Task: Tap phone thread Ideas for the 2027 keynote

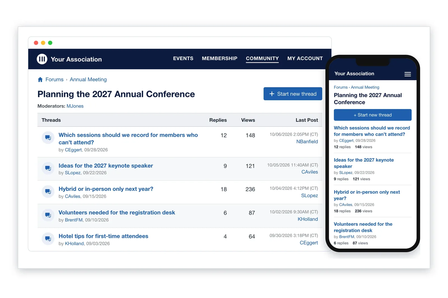Action: [364, 163]
